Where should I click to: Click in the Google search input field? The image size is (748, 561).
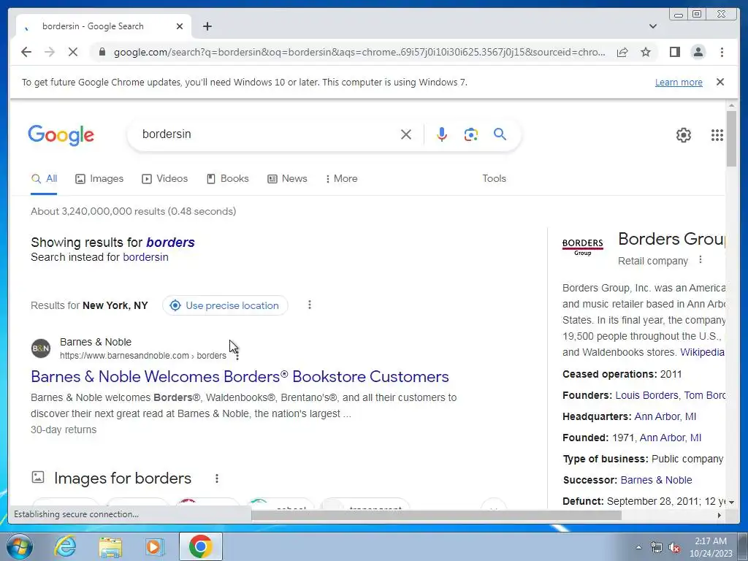(267, 134)
